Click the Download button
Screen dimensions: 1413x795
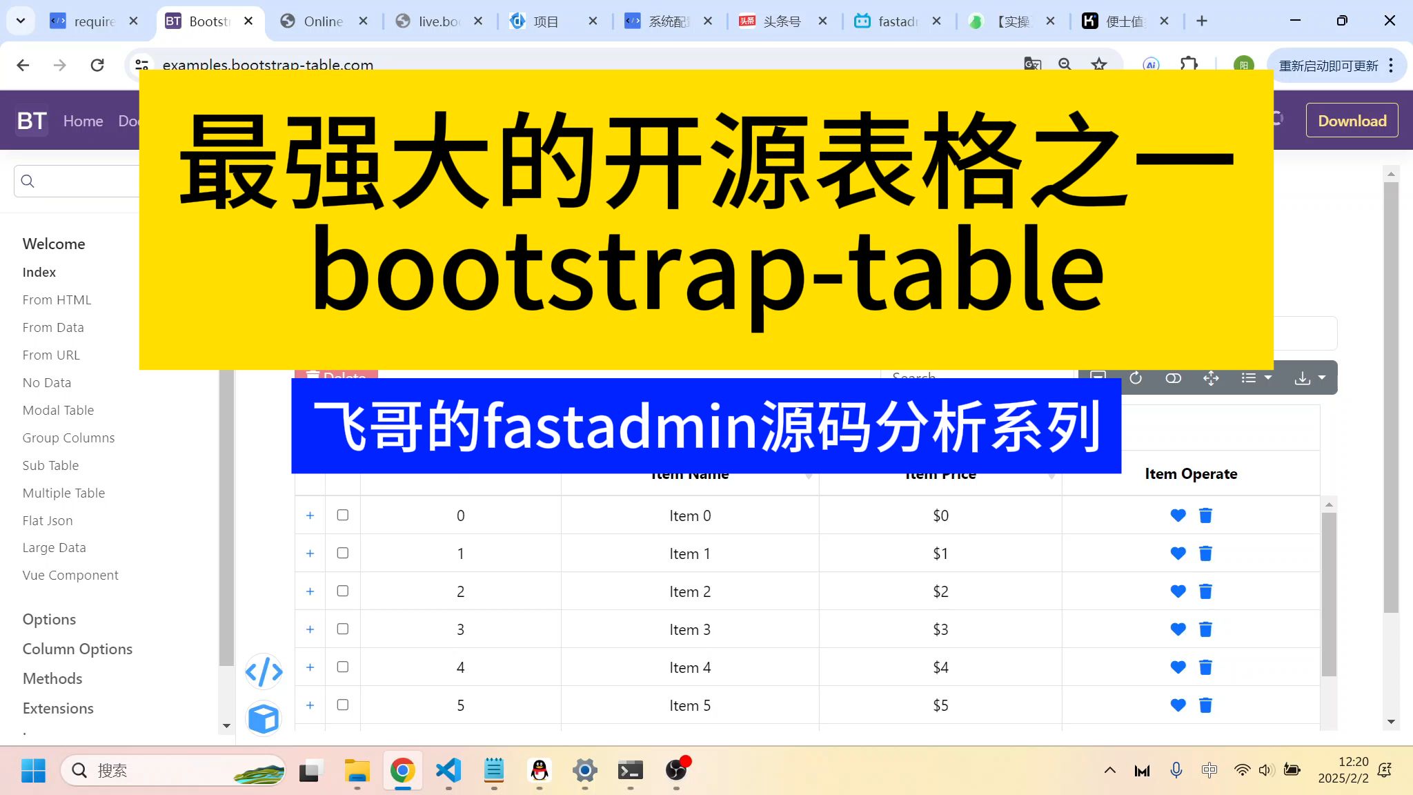1351,120
